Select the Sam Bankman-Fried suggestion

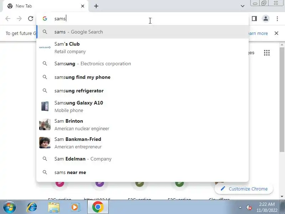142,143
